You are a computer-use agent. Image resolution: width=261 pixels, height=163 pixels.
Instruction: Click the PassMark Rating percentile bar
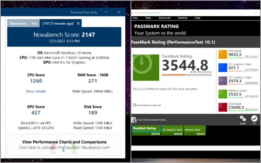pos(186,75)
